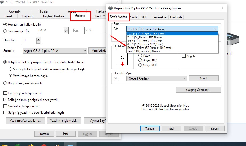Click Yönet button
The width and height of the screenshot is (246, 146).
[204, 78]
